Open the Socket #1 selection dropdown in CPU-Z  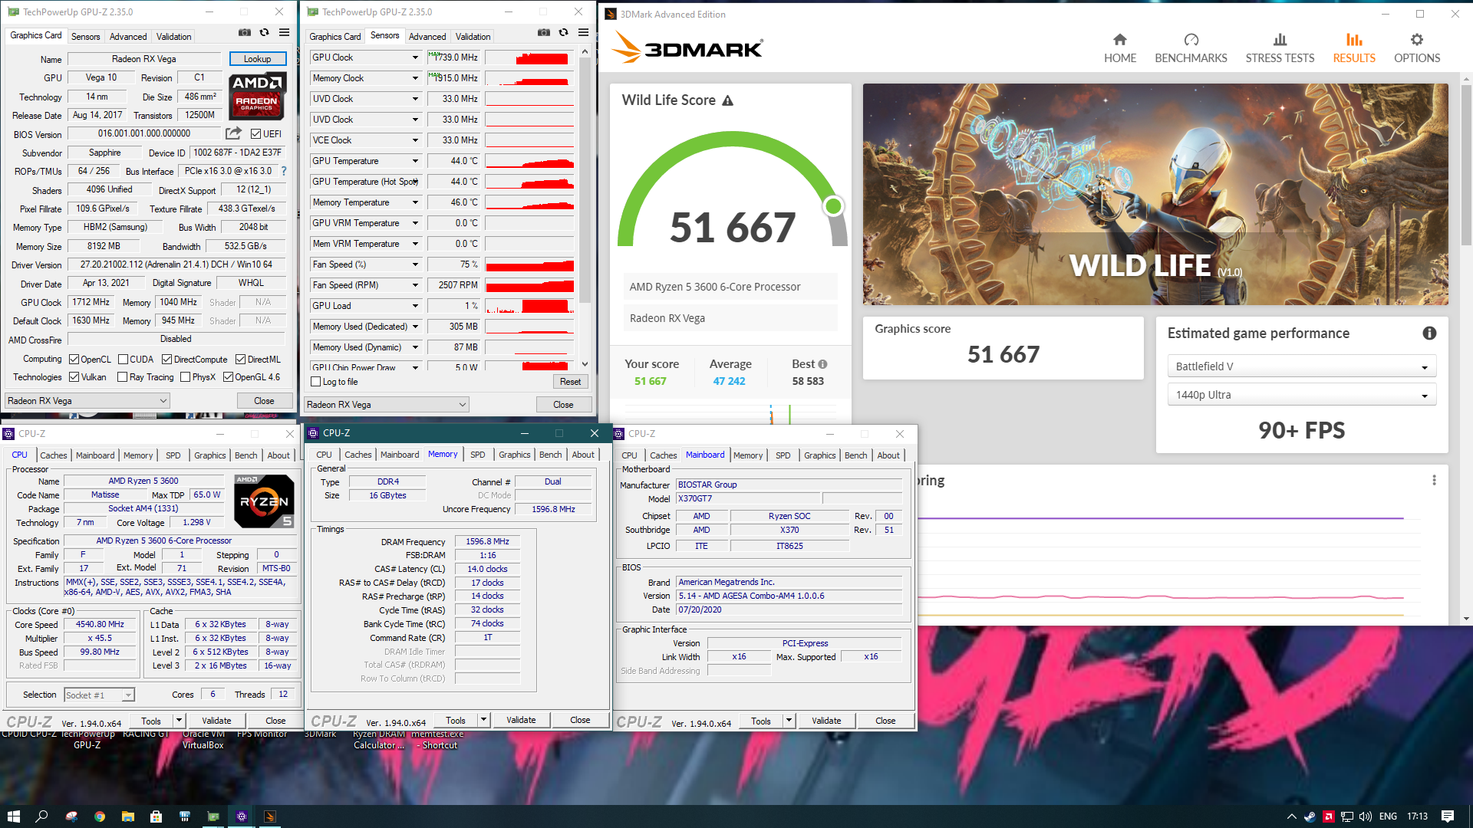tap(99, 695)
